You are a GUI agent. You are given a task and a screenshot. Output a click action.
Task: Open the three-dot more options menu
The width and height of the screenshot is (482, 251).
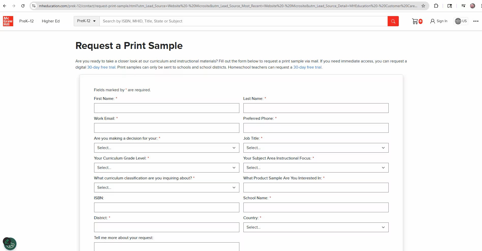(x=476, y=21)
